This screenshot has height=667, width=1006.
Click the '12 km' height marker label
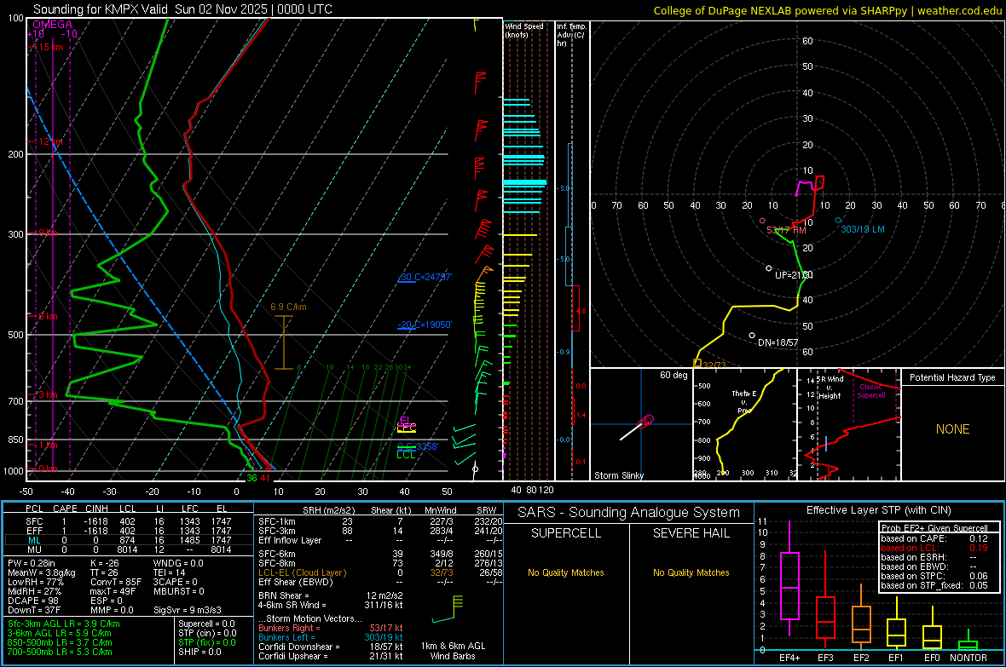50,141
